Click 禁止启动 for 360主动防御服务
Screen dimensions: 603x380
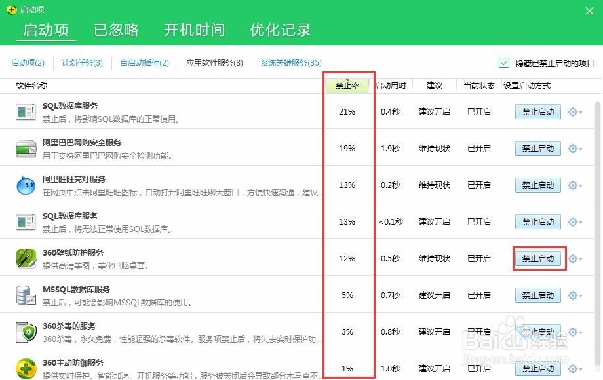coord(537,369)
